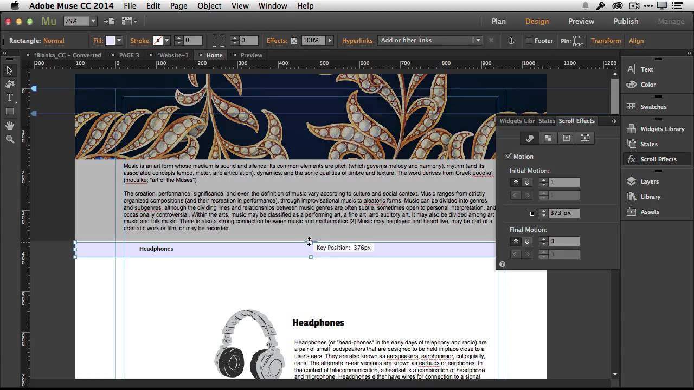Toggle Initial Motion direction to down

pos(526,183)
